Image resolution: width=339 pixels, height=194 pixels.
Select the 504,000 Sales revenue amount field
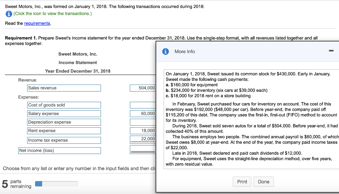coord(142,88)
